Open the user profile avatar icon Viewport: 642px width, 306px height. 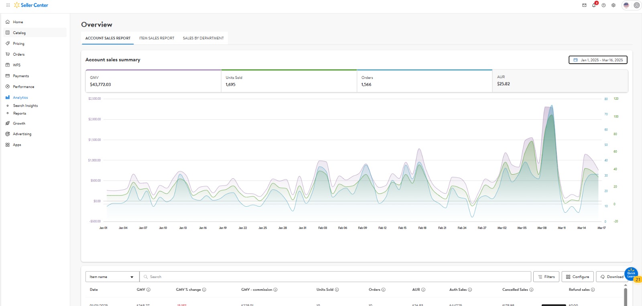click(636, 5)
